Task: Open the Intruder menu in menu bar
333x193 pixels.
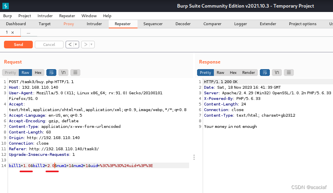Action: coord(45,16)
